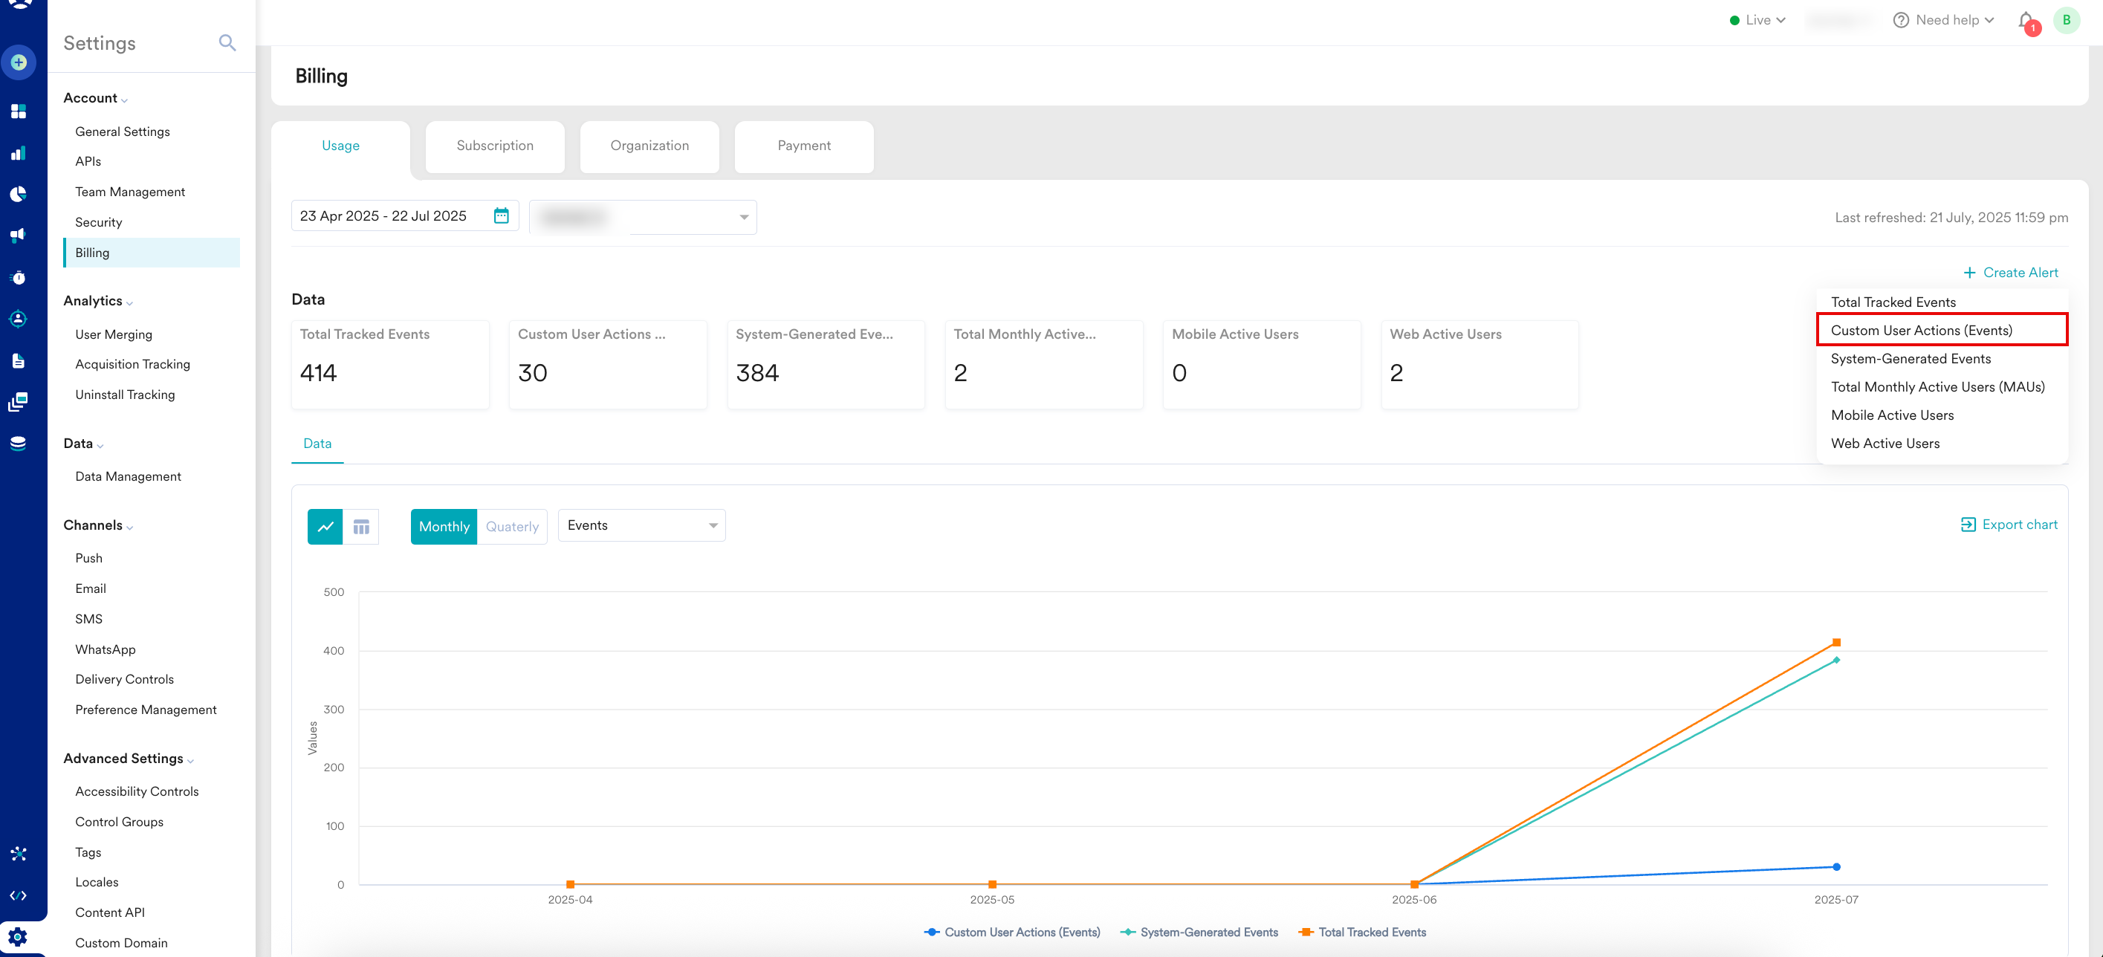Toggle Custom User Actions (Events) legend series

[1011, 932]
